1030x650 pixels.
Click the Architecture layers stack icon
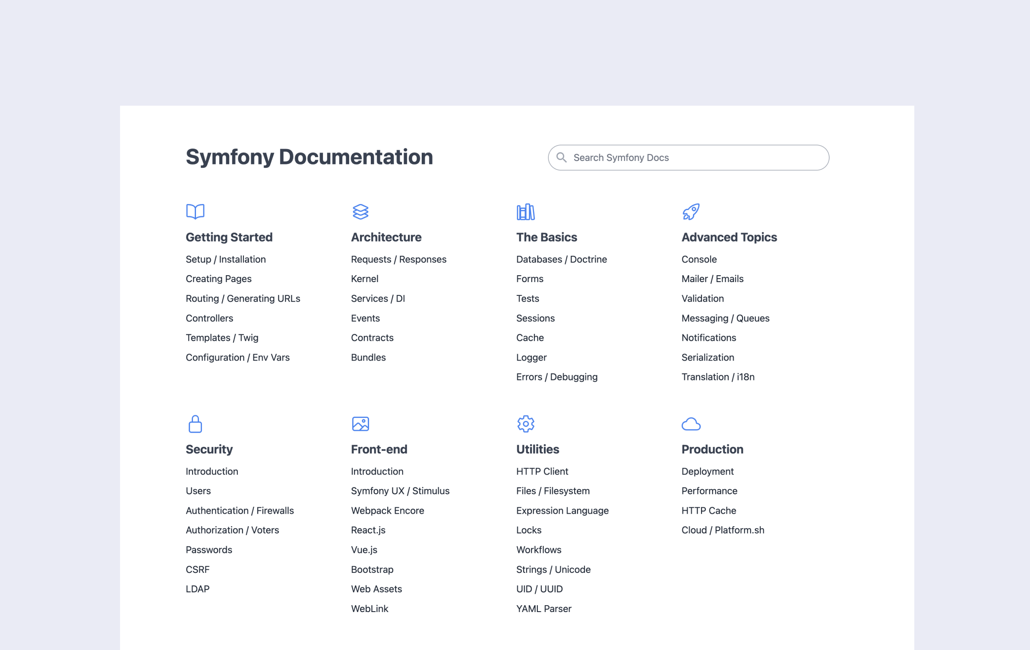[x=360, y=212]
